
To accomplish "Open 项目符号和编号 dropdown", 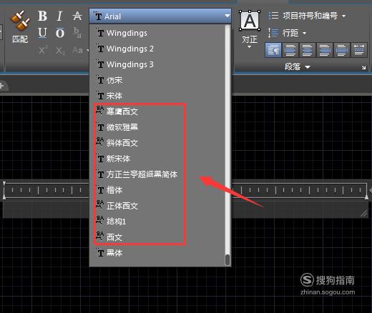I will [343, 16].
